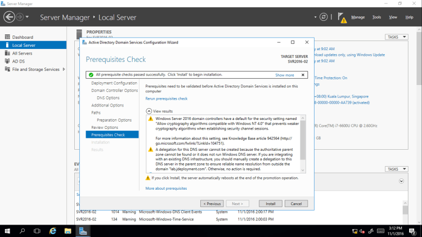Open More about prerequisites link
The width and height of the screenshot is (422, 237).
point(166,188)
